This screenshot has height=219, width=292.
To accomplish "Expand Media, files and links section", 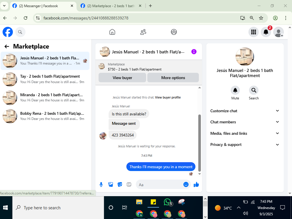I will point(245,133).
